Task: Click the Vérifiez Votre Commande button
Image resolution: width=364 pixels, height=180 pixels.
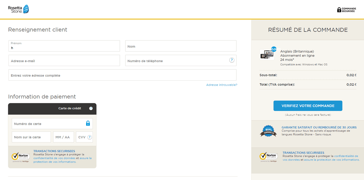Action: 308,106
